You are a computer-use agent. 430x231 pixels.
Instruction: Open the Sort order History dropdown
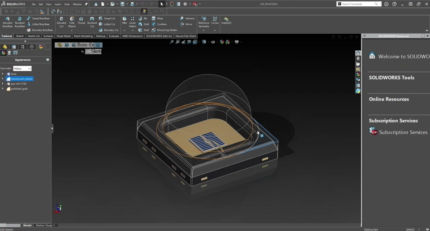pyautogui.click(x=22, y=69)
